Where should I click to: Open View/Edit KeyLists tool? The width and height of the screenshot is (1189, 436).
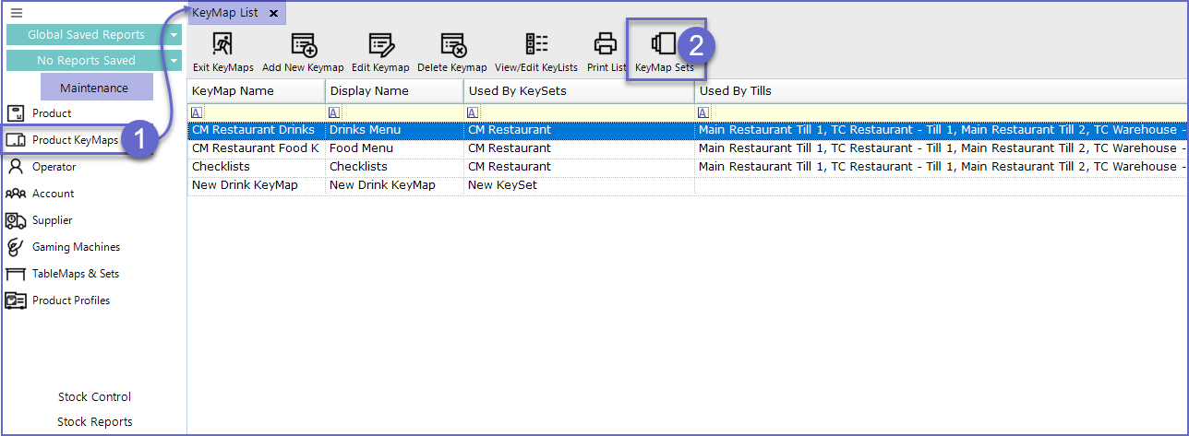(535, 45)
